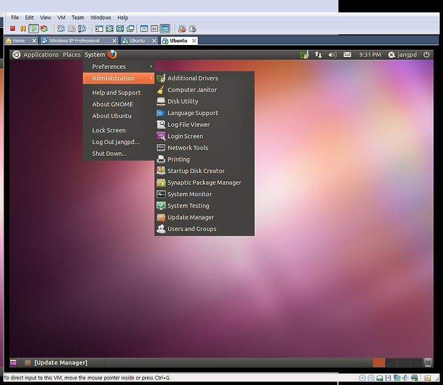Select Lock Screen
The height and width of the screenshot is (385, 443).
coord(119,131)
